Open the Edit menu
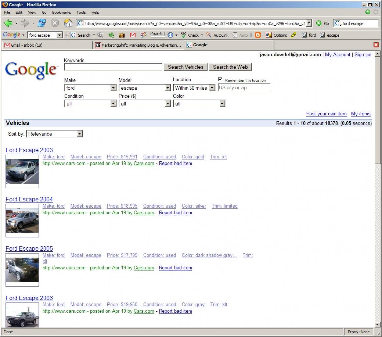Viewport: 382px width, 337px height. [x=19, y=12]
